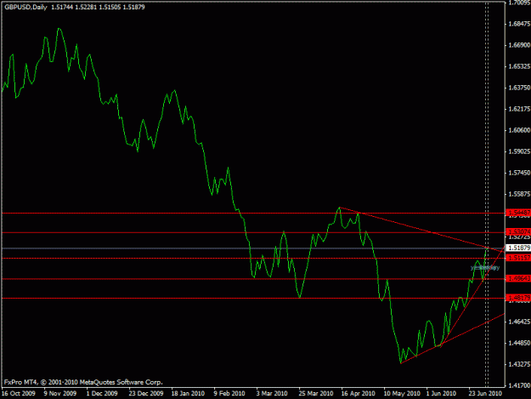This screenshot has width=531, height=399.
Task: Click the blurred text label near the latest price
Action: click(x=485, y=268)
